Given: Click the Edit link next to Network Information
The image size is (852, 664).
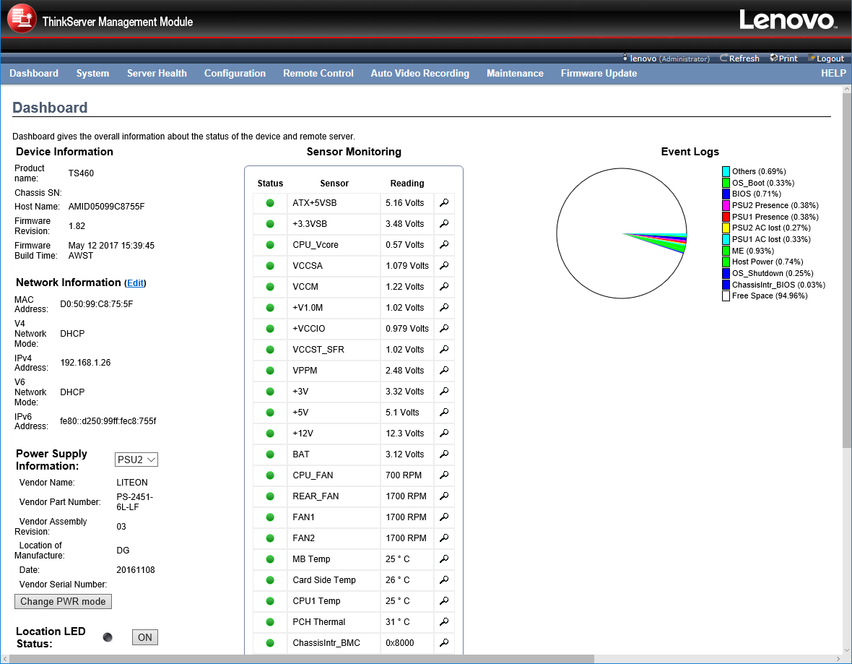Looking at the screenshot, I should pyautogui.click(x=135, y=283).
